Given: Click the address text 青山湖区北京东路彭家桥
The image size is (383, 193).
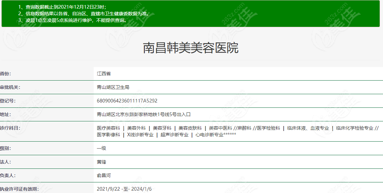Looking at the screenshot, I should click(x=126, y=114).
